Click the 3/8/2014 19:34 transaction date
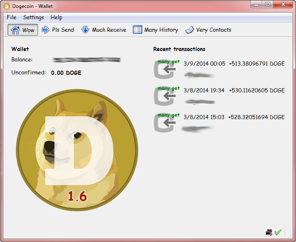The image size is (296, 242). coord(204,90)
